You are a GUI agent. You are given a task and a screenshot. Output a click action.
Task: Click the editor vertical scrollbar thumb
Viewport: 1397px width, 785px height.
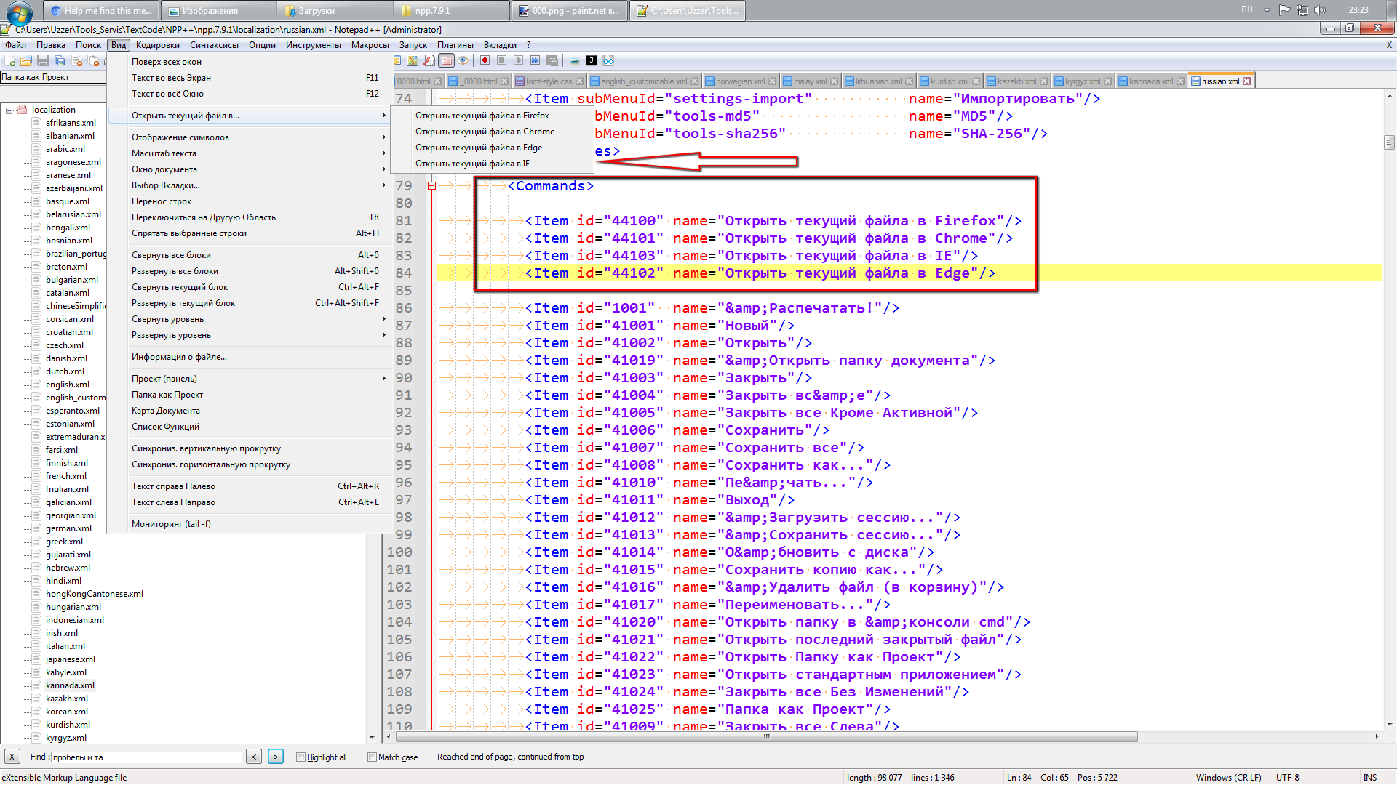click(1389, 142)
